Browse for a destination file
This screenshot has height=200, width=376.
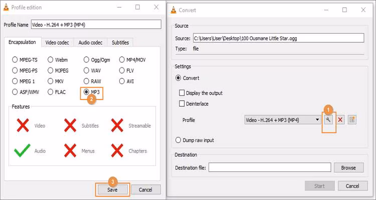(348, 167)
